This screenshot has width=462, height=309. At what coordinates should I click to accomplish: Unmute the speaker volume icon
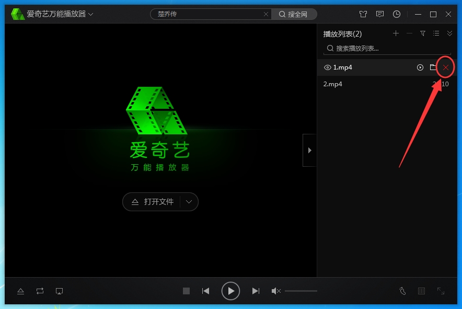tap(276, 291)
